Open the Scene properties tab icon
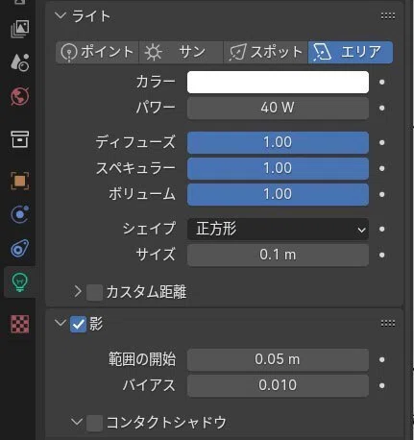The width and height of the screenshot is (414, 440). [x=20, y=62]
